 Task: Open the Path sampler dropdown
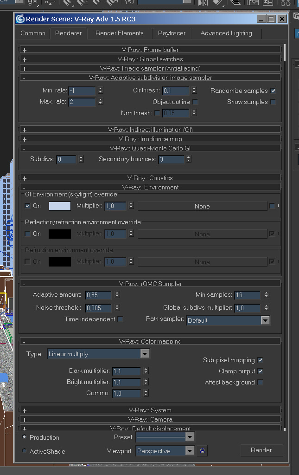tap(228, 320)
